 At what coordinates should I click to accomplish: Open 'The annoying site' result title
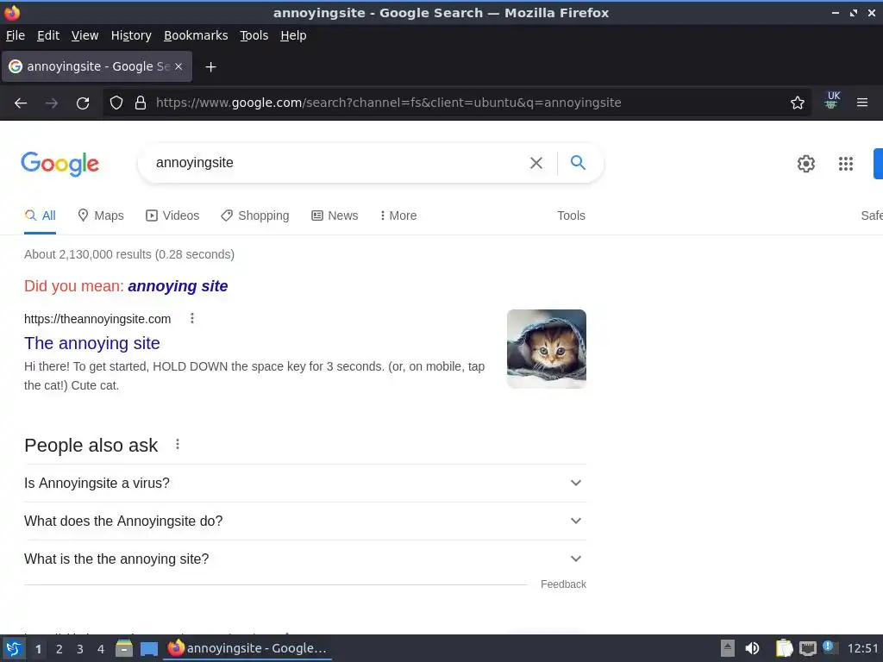coord(91,343)
